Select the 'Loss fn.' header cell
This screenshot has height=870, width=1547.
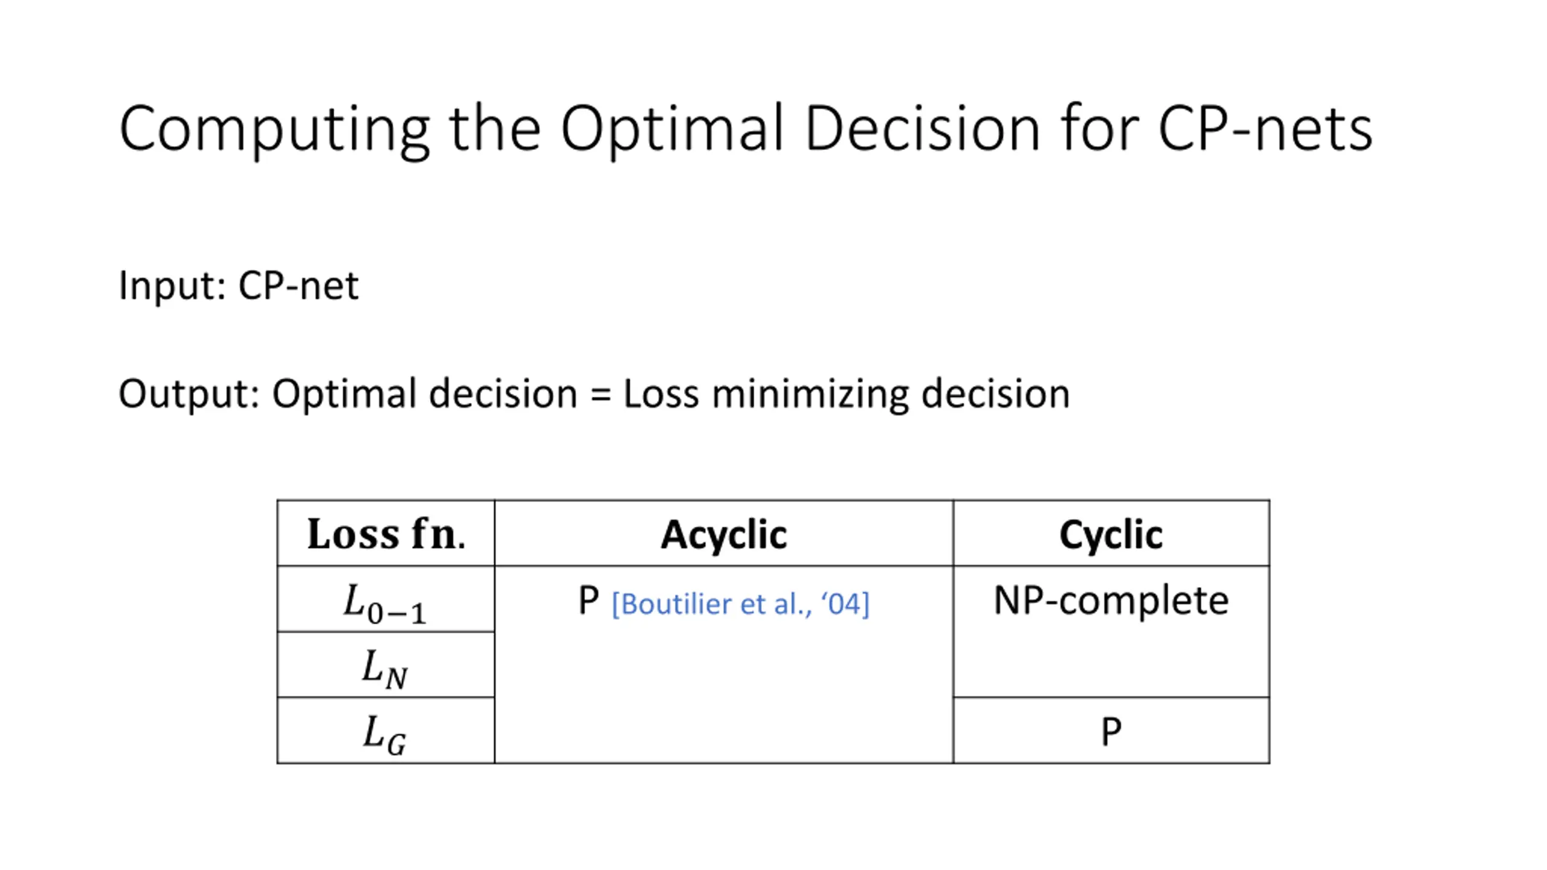pyautogui.click(x=386, y=533)
